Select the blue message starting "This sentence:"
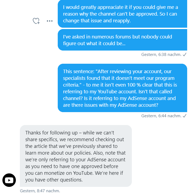 coord(122,88)
